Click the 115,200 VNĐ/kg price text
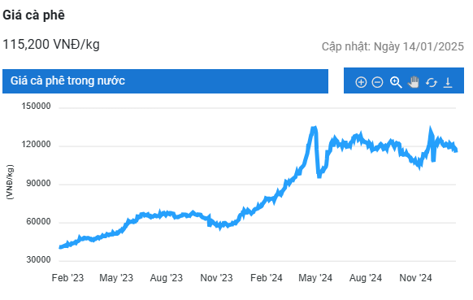 pyautogui.click(x=51, y=45)
